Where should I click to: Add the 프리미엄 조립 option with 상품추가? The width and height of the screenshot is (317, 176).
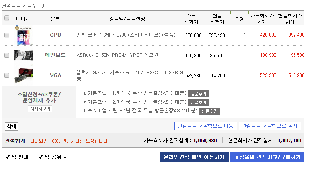[x=210, y=111]
